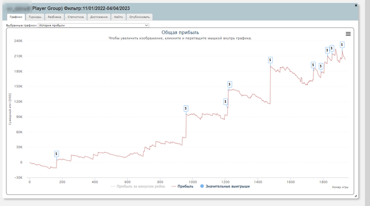
Task: Open the Разбивка tab
Action: 54,17
